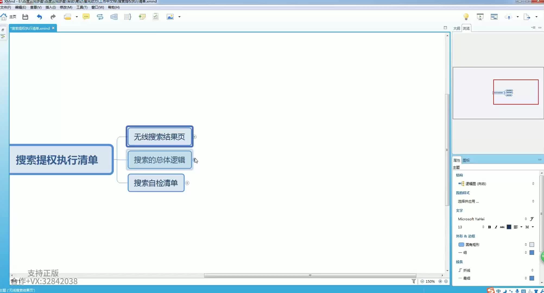This screenshot has width=544, height=293.
Task: Open the text alignment dropdown
Action: click(521, 227)
